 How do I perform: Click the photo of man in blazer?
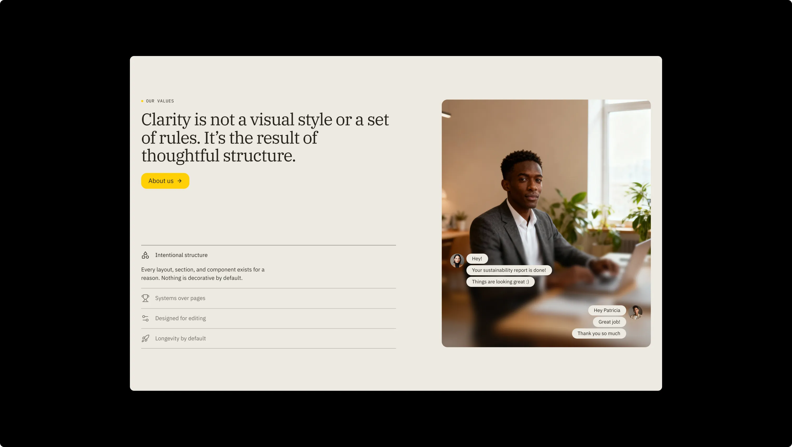(546, 223)
